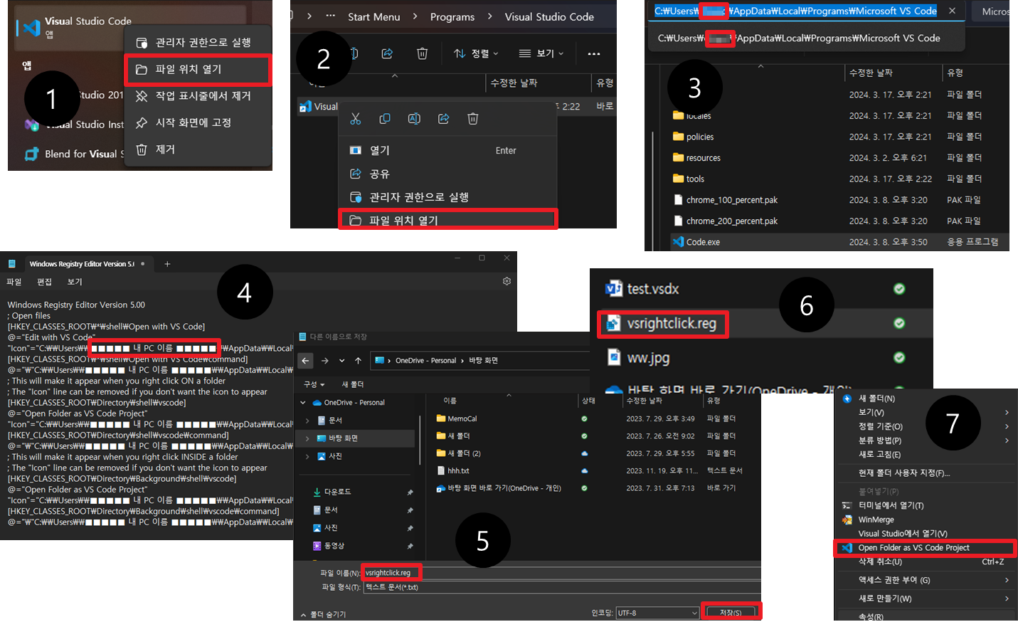
Task: Open Notepad '보기' menu
Action: tap(75, 282)
